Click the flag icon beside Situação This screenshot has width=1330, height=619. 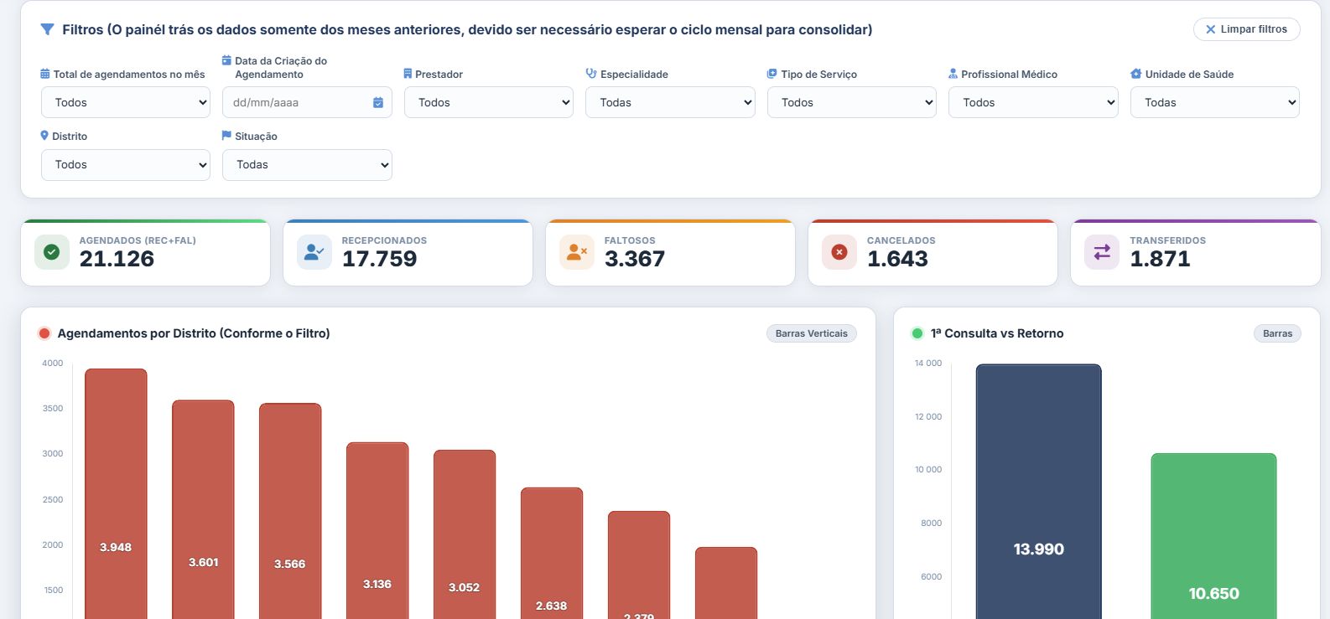(226, 136)
